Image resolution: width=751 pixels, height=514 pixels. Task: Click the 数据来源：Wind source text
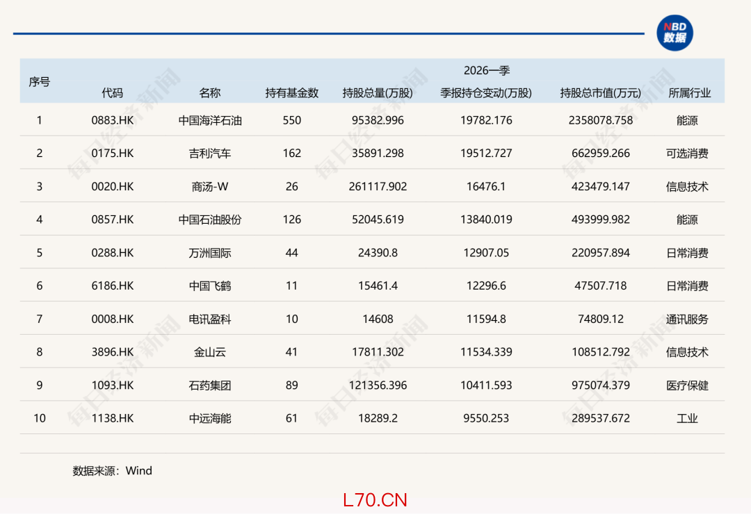coord(113,471)
